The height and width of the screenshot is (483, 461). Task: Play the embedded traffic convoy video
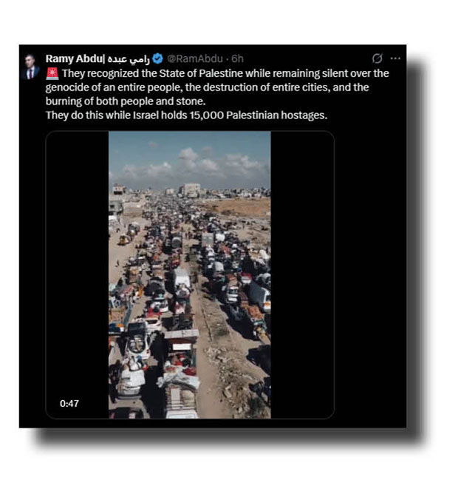pos(190,274)
